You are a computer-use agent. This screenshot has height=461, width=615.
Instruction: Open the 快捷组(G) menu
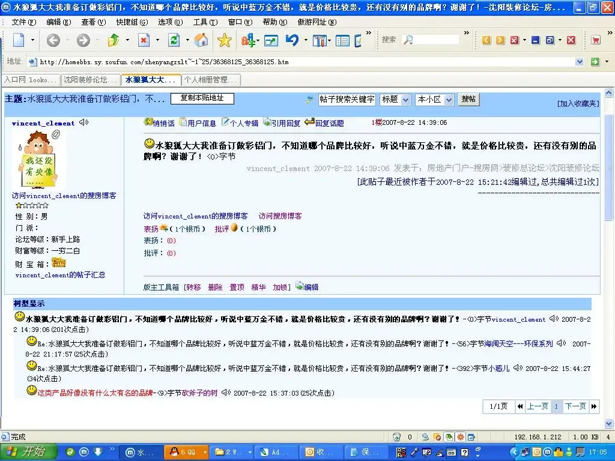[132, 22]
